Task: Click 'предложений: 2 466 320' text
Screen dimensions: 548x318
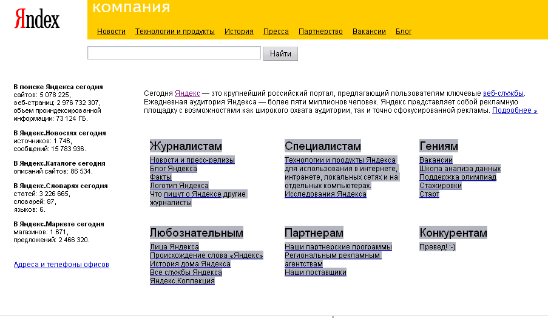Action: [x=52, y=240]
